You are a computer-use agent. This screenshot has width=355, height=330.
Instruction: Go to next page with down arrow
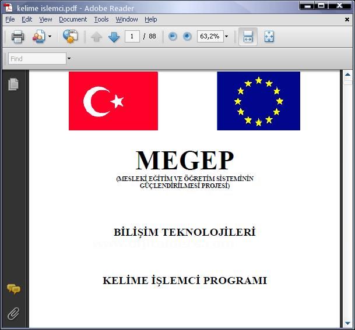coord(114,37)
